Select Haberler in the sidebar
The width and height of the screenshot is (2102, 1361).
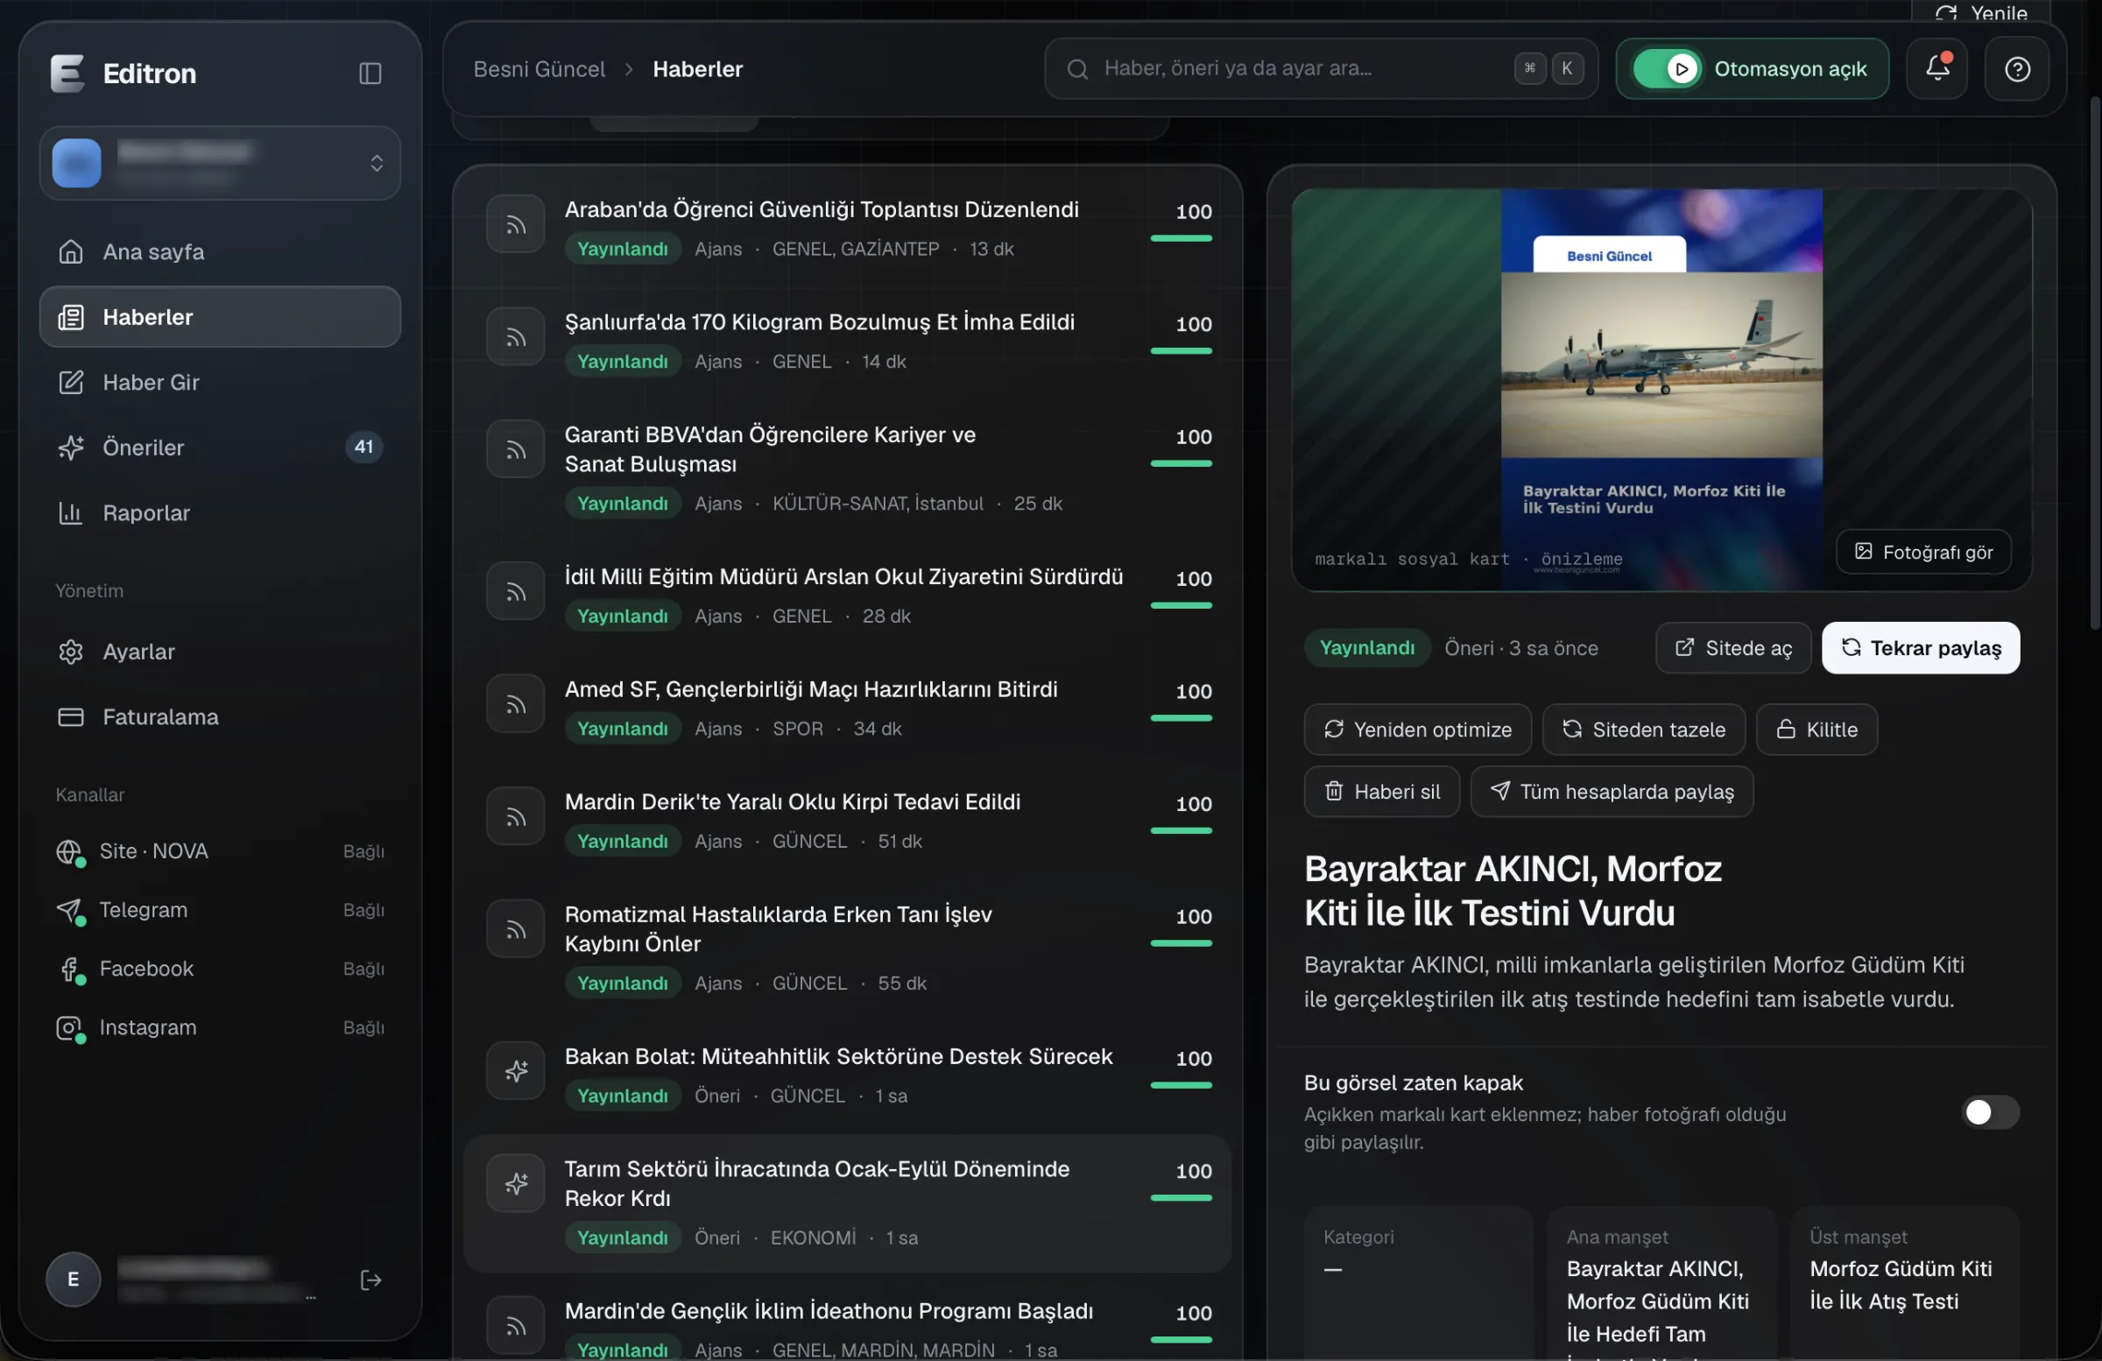pos(220,317)
